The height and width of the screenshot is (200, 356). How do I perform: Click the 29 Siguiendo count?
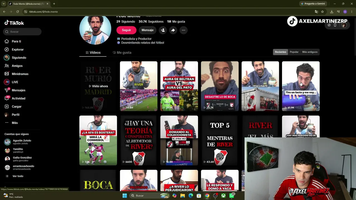(x=126, y=21)
